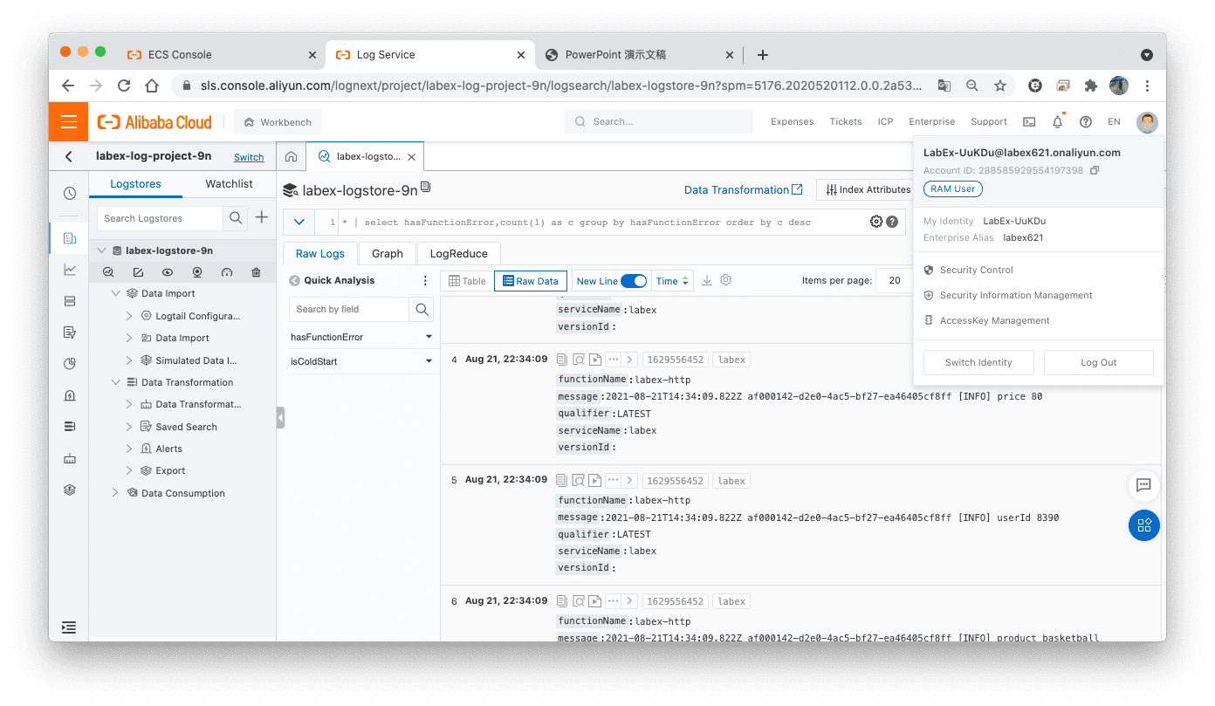Viewport: 1215px width, 706px height.
Task: Open the chat feedback floating icon
Action: click(1143, 485)
